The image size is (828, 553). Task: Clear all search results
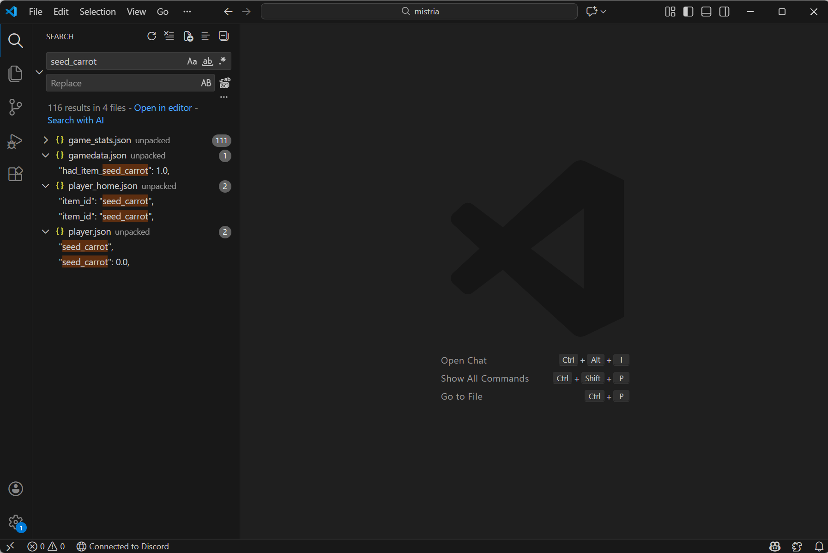169,36
